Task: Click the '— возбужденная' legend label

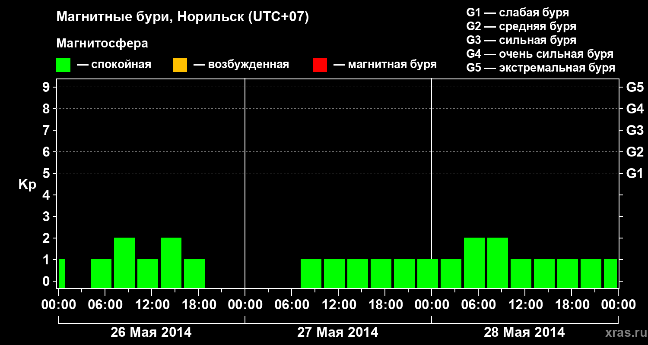Action: pyautogui.click(x=241, y=65)
